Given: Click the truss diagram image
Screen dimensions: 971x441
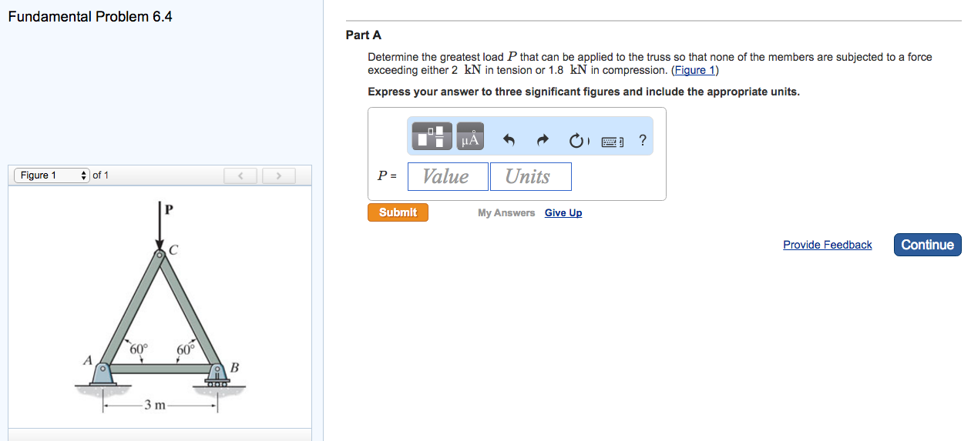Looking at the screenshot, I should (160, 308).
